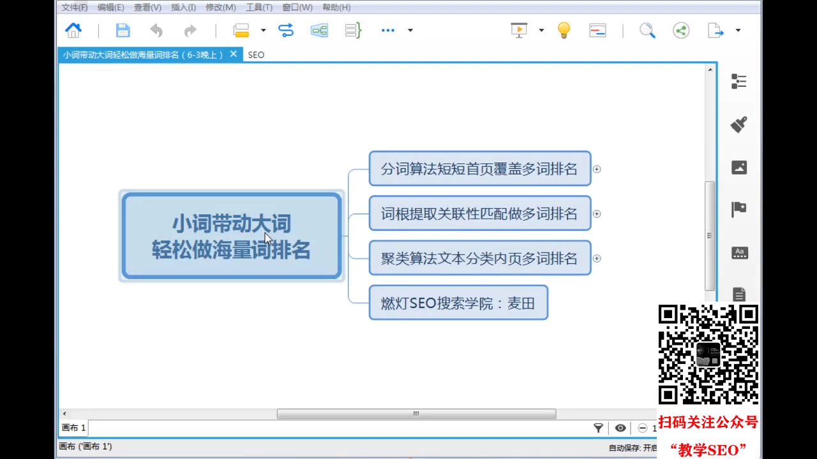This screenshot has height=459, width=817.
Task: Select the central topic 小词带动大词
Action: [x=232, y=236]
